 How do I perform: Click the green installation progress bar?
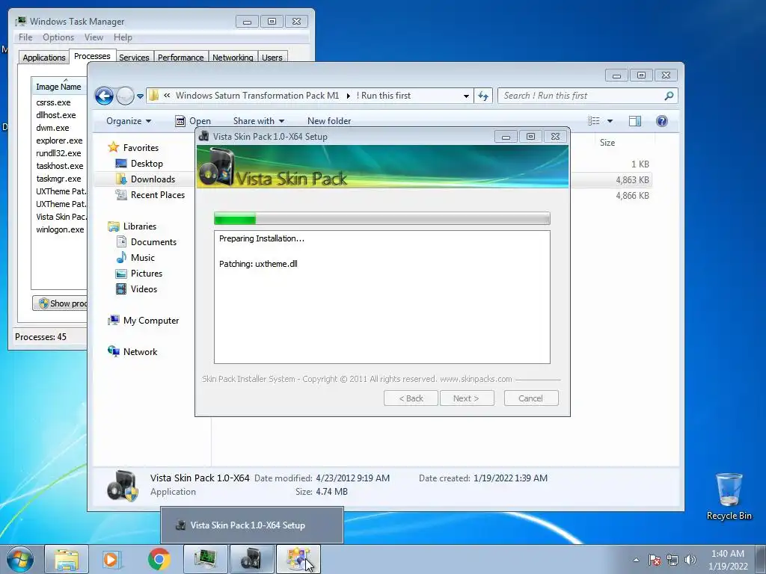[x=382, y=219]
